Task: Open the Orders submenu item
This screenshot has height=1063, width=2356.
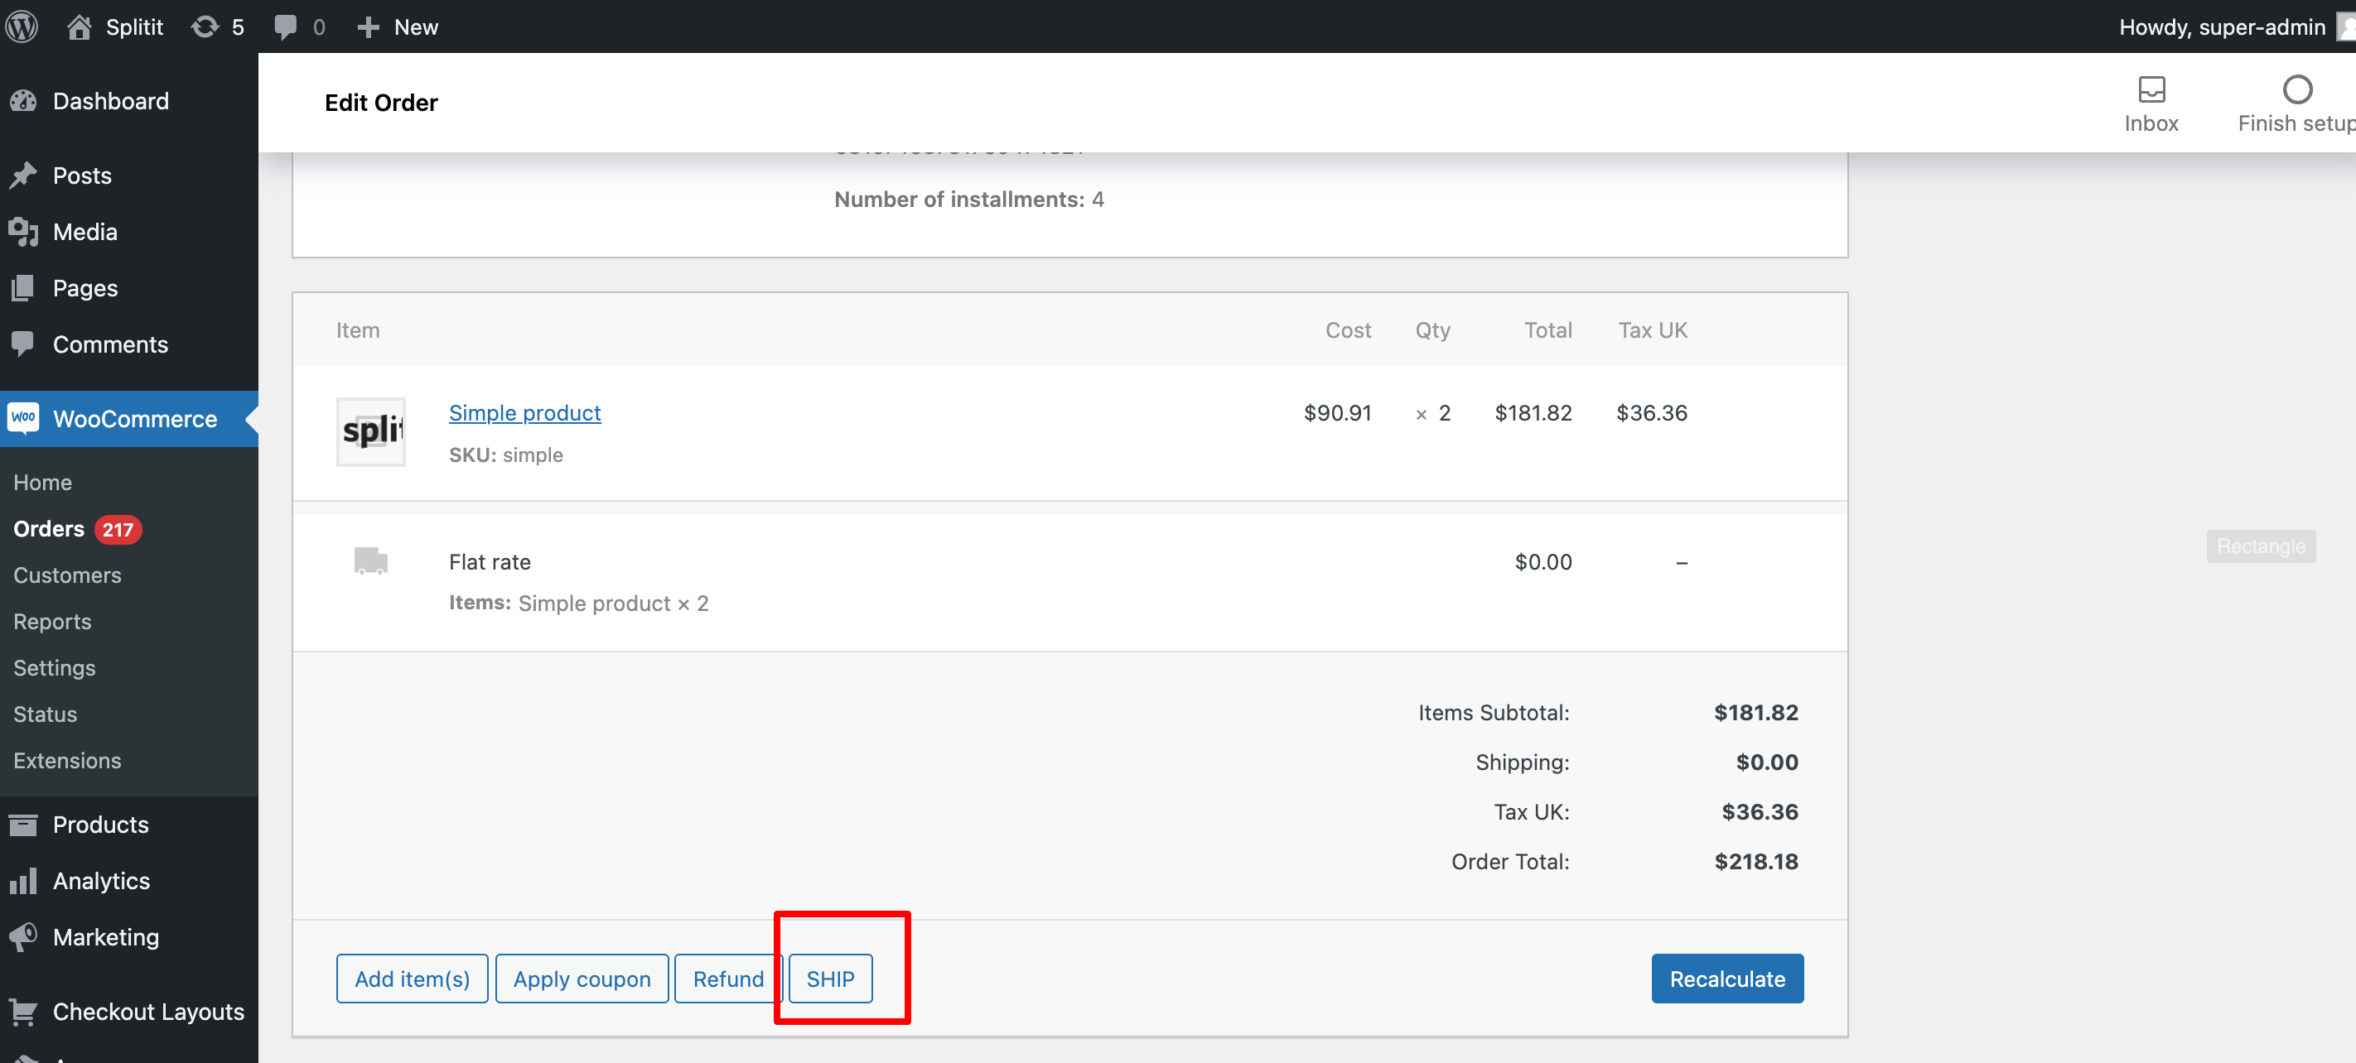Action: click(49, 528)
